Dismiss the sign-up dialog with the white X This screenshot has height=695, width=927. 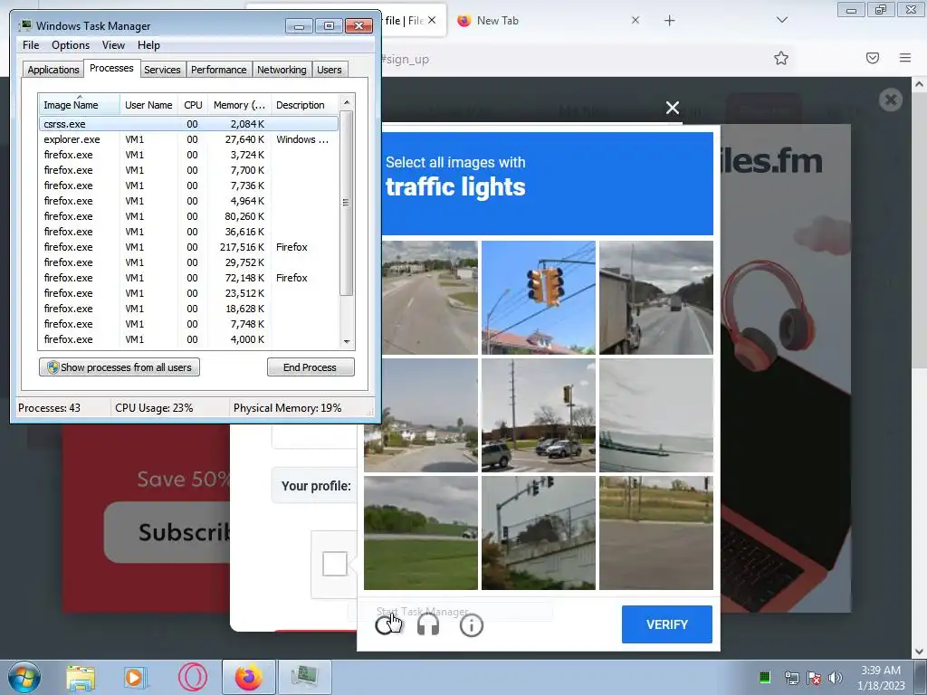pos(673,108)
